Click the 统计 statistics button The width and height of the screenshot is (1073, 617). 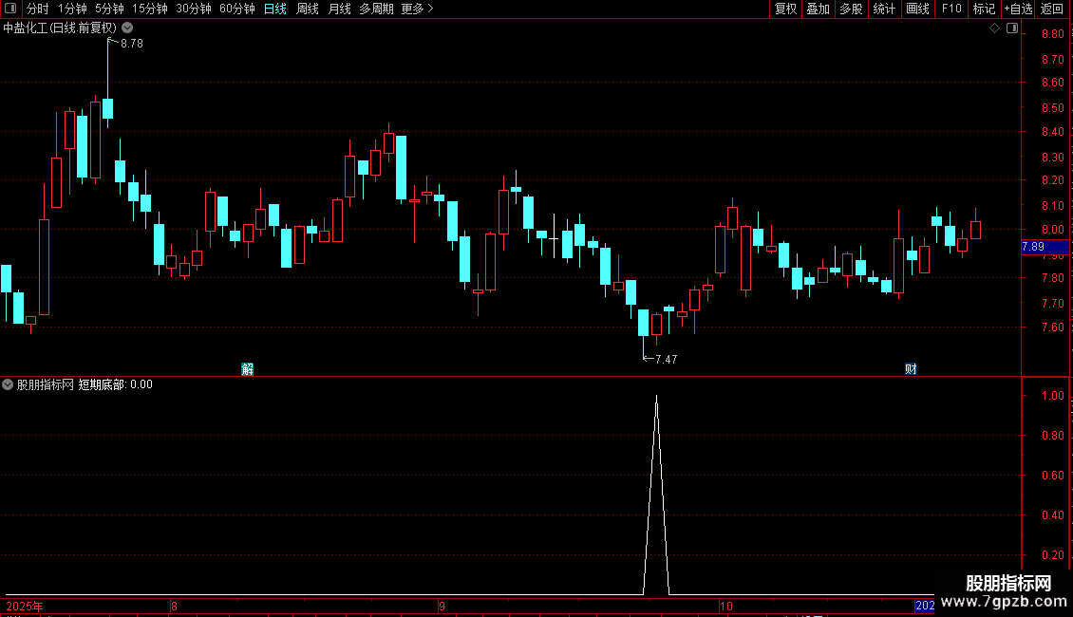(x=884, y=9)
